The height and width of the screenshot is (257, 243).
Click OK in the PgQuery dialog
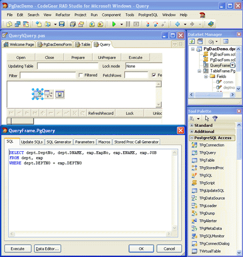[x=141, y=249]
